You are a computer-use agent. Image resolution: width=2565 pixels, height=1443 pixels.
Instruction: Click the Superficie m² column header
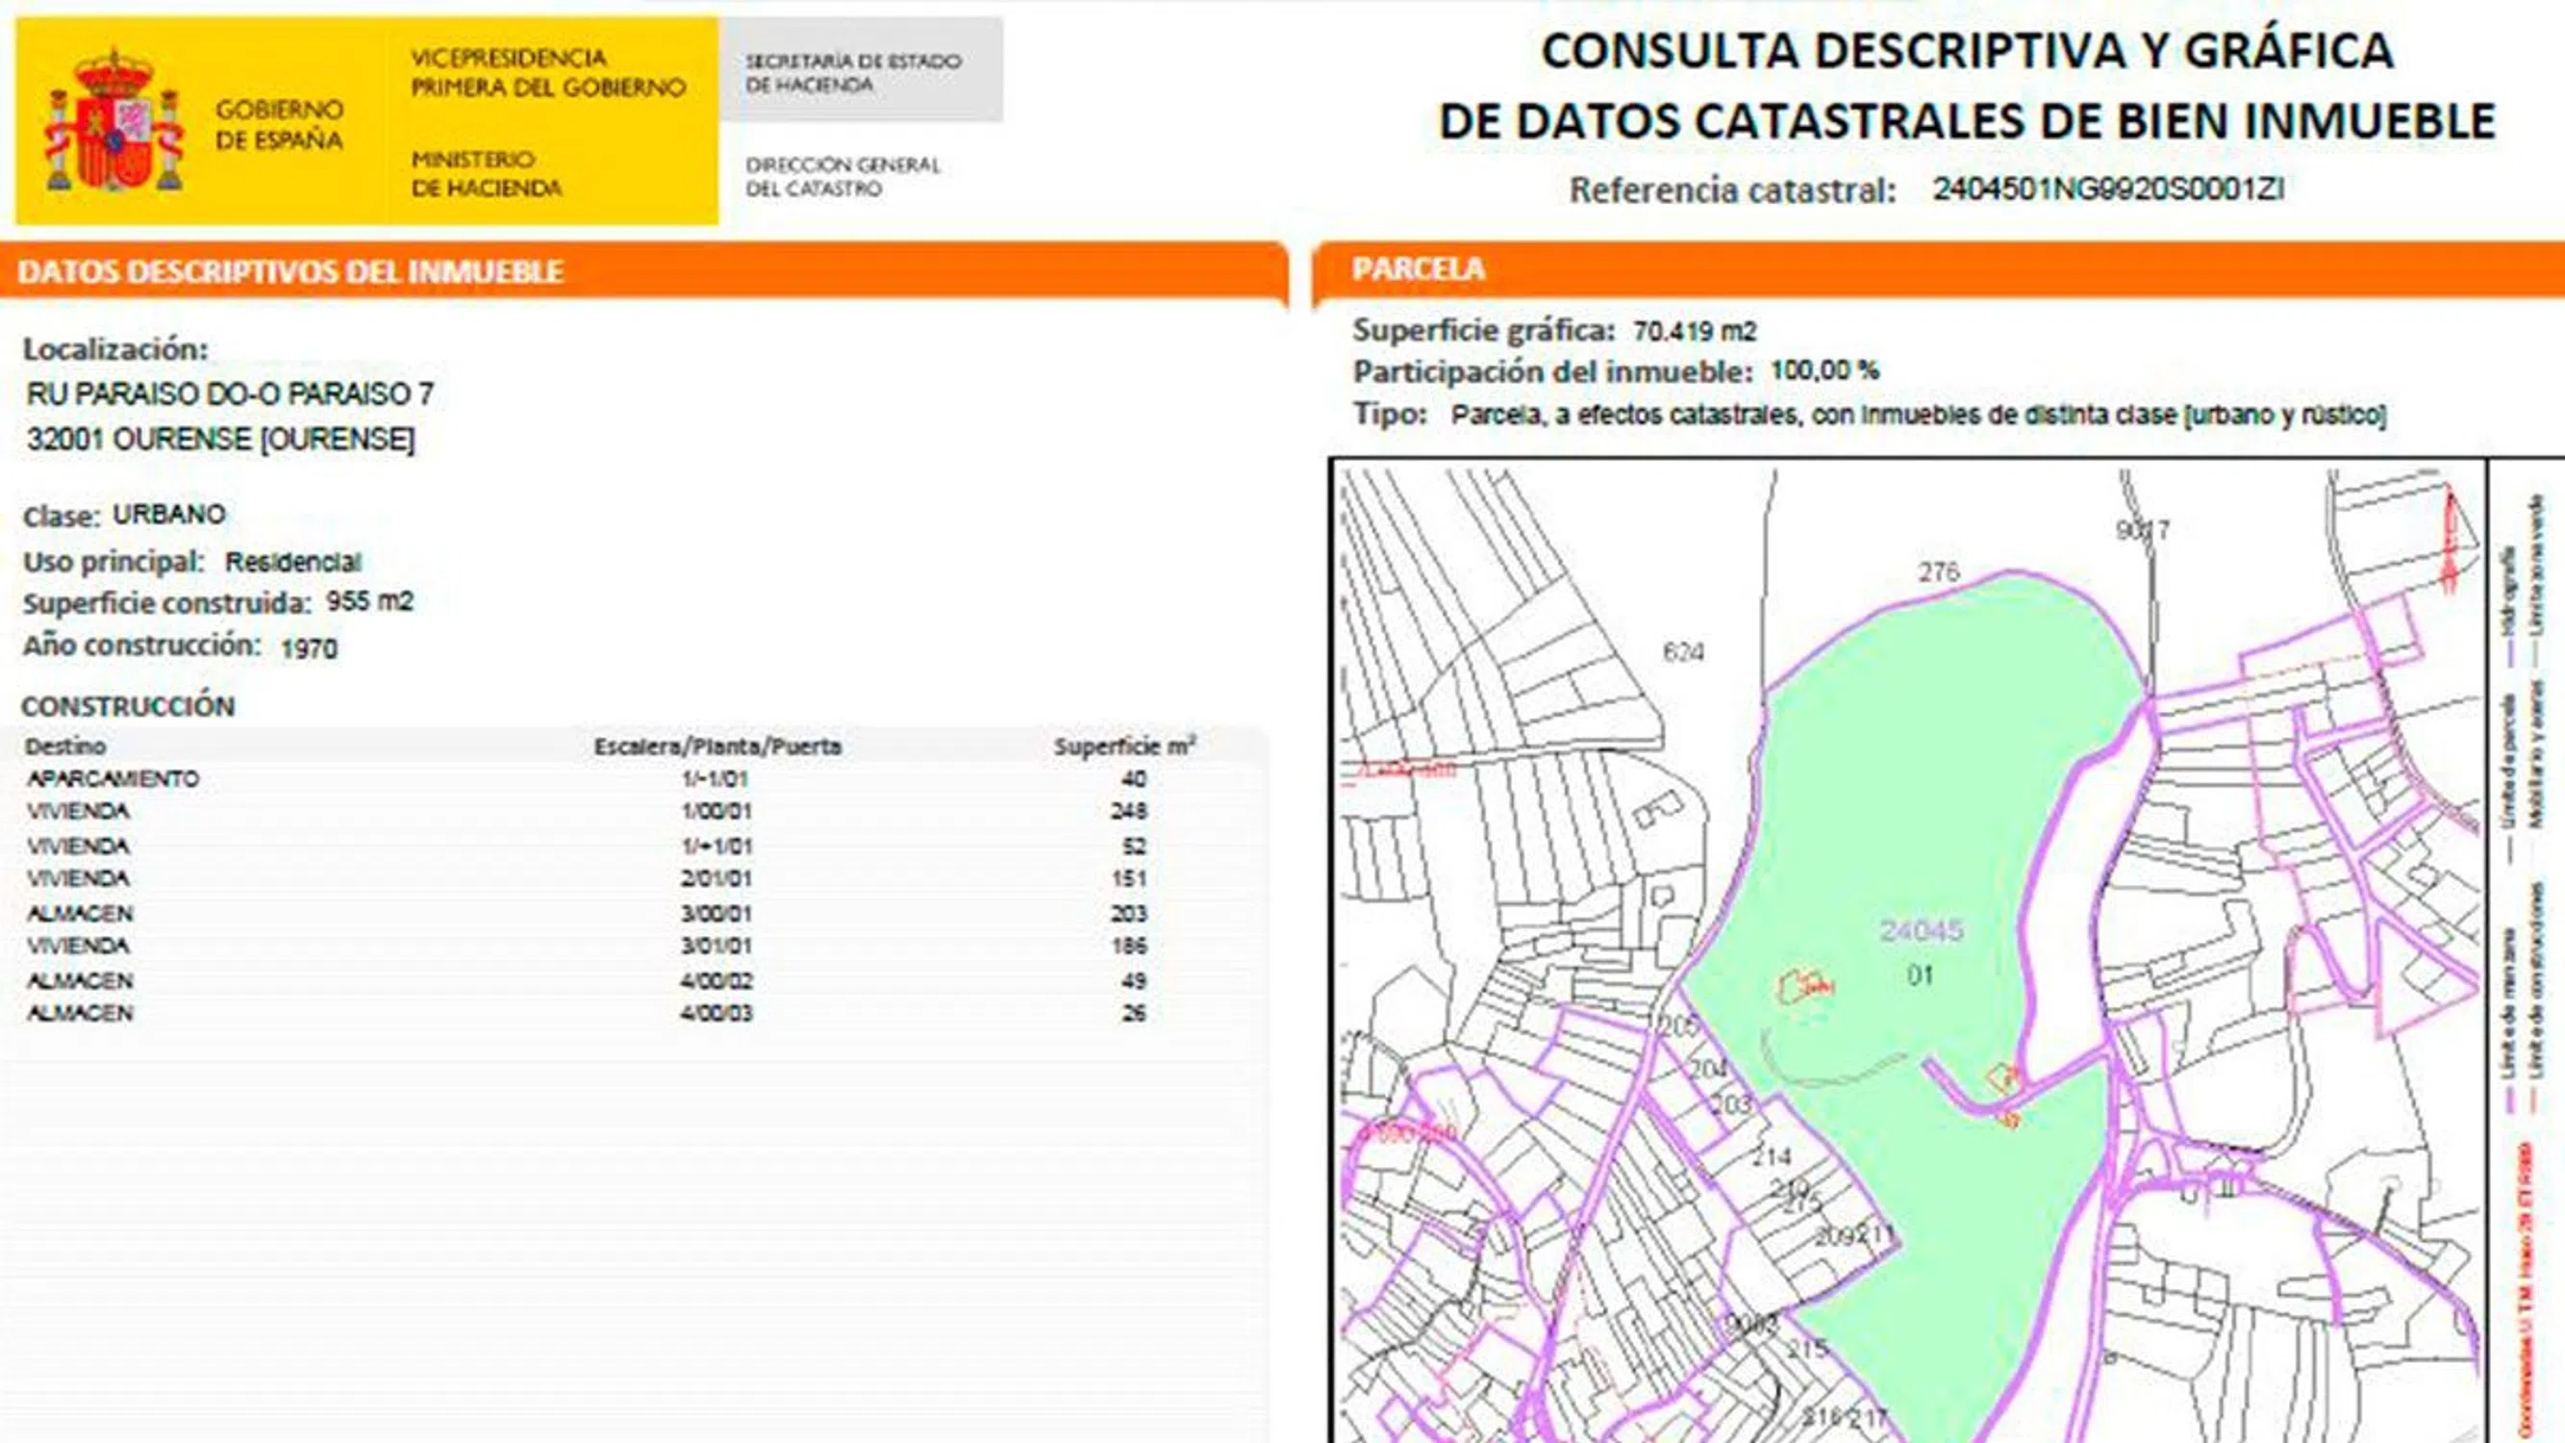pos(1124,746)
